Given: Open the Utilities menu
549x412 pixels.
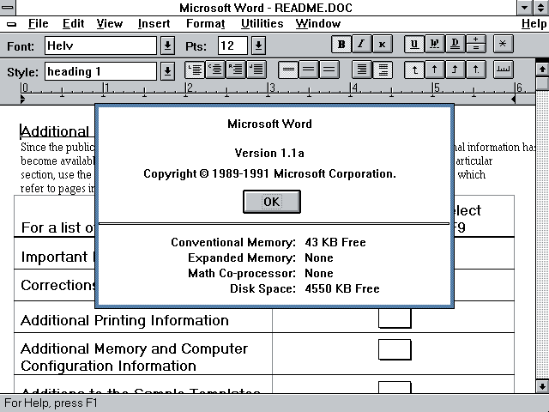Looking at the screenshot, I should pos(262,23).
